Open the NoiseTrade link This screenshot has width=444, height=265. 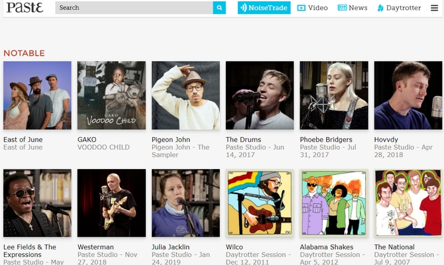(264, 8)
